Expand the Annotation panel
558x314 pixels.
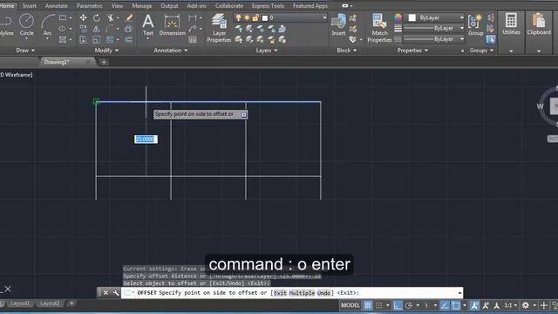(x=171, y=51)
